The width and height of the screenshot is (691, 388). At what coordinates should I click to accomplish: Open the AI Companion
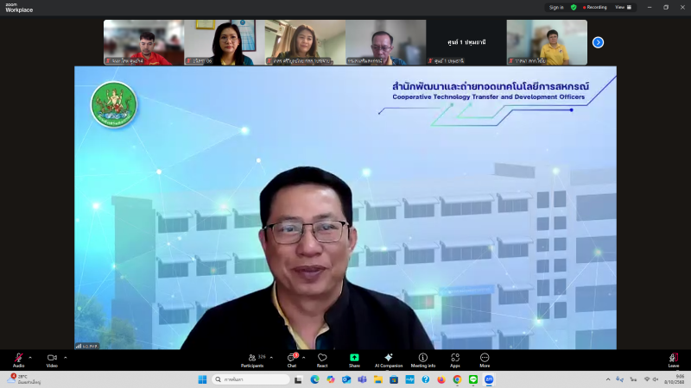pyautogui.click(x=389, y=358)
